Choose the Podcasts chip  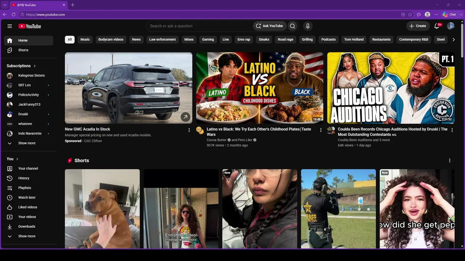(328, 40)
